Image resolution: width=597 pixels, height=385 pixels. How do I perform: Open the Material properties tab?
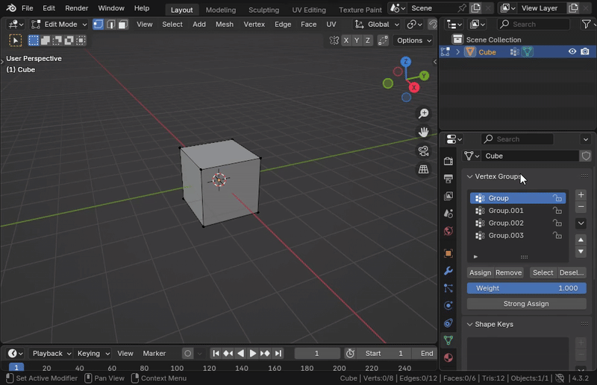(x=448, y=357)
